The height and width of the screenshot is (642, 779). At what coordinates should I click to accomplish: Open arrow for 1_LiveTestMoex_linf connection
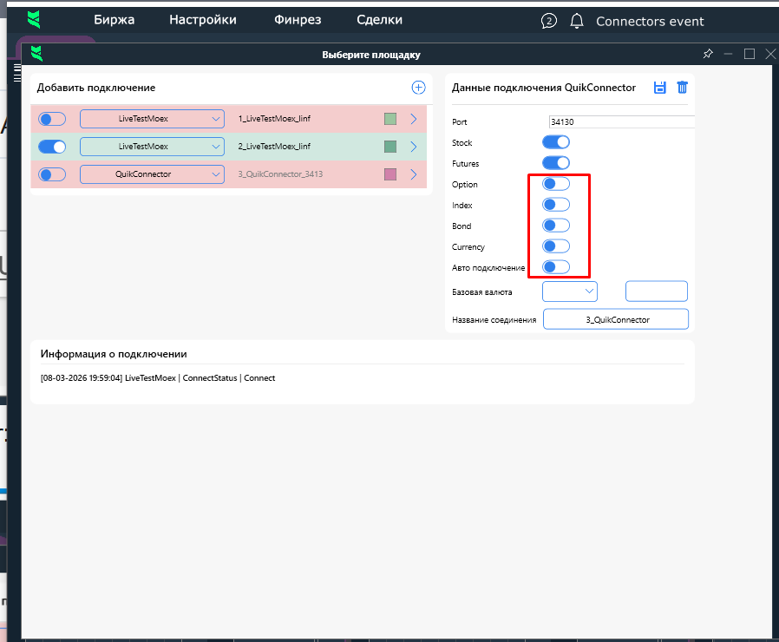(414, 119)
